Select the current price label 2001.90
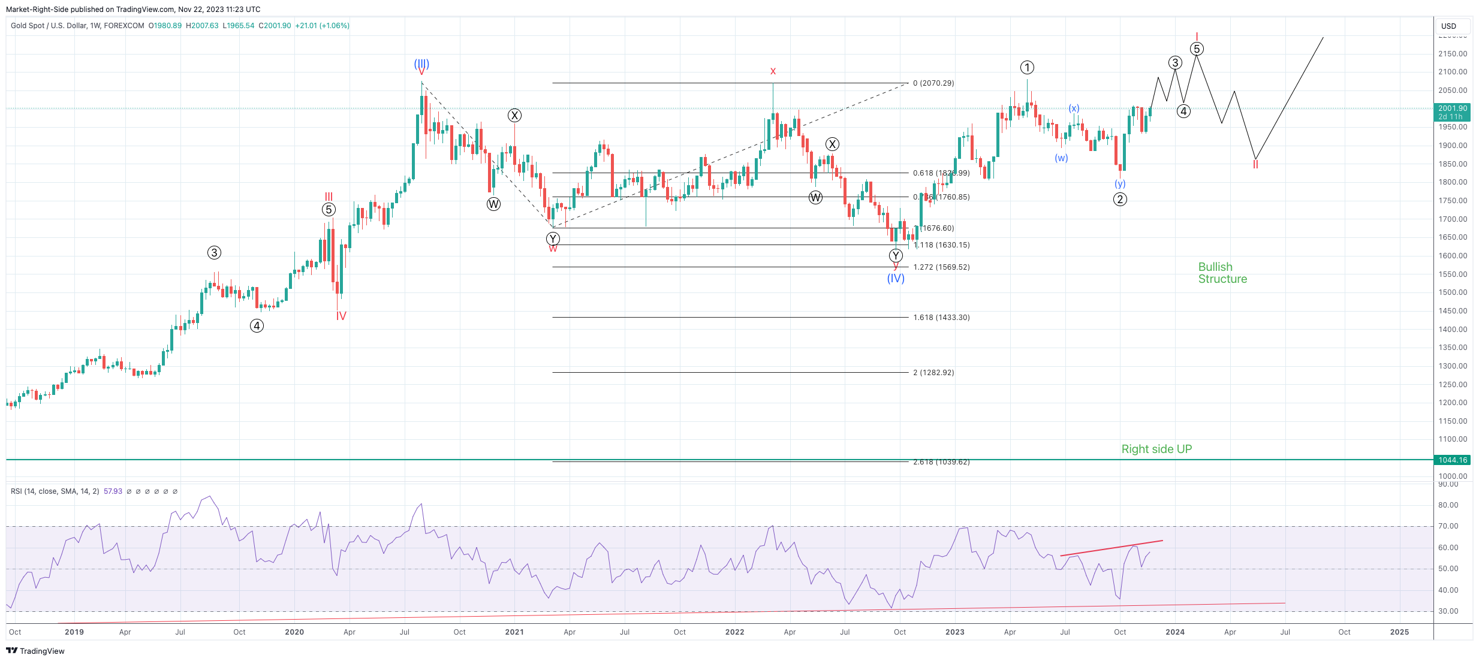 (x=1453, y=112)
